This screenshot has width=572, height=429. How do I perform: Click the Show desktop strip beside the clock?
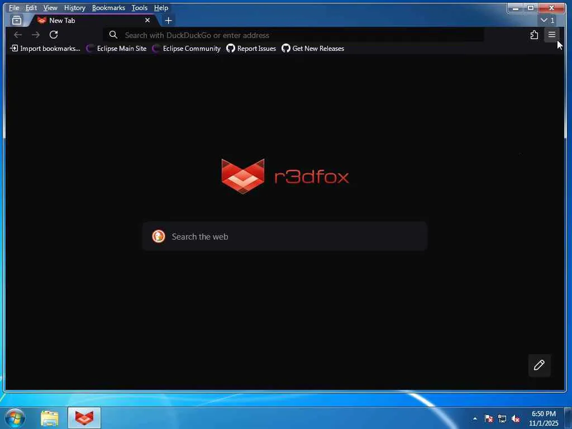[x=568, y=418]
